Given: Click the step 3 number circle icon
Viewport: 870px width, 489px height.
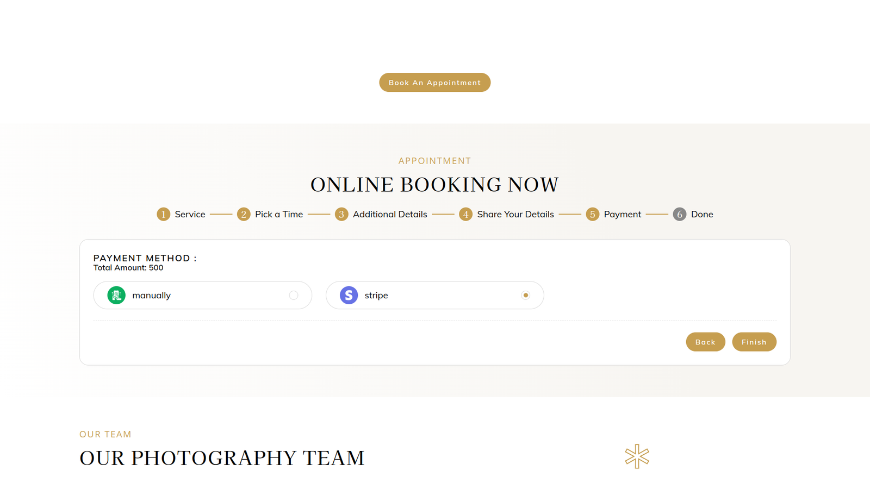Looking at the screenshot, I should coord(341,214).
